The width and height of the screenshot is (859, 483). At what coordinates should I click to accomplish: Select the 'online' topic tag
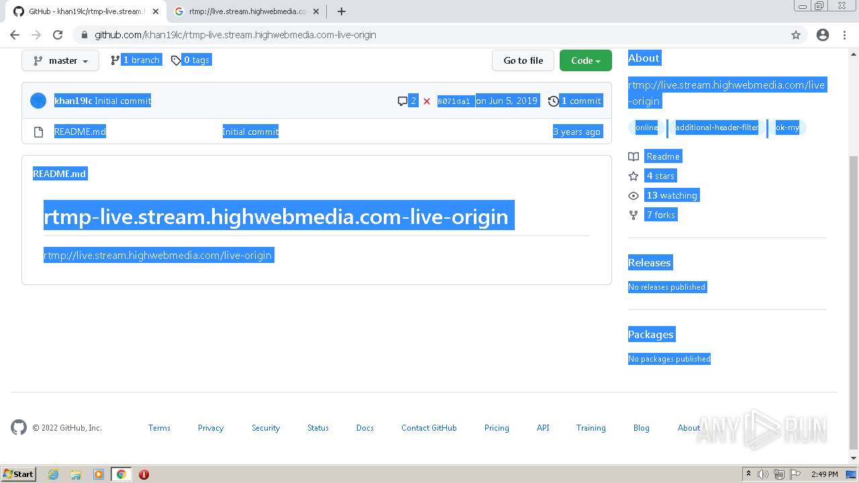[x=646, y=127]
